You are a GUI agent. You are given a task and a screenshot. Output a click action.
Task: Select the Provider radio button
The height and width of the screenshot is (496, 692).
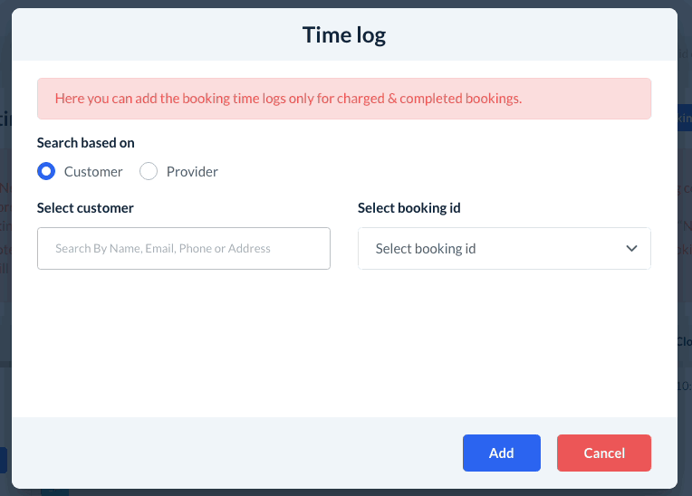[x=149, y=172]
